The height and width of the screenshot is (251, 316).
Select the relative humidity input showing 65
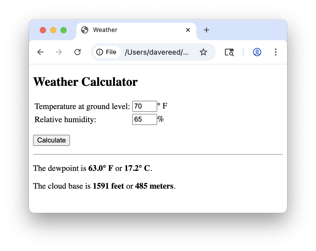(x=144, y=119)
